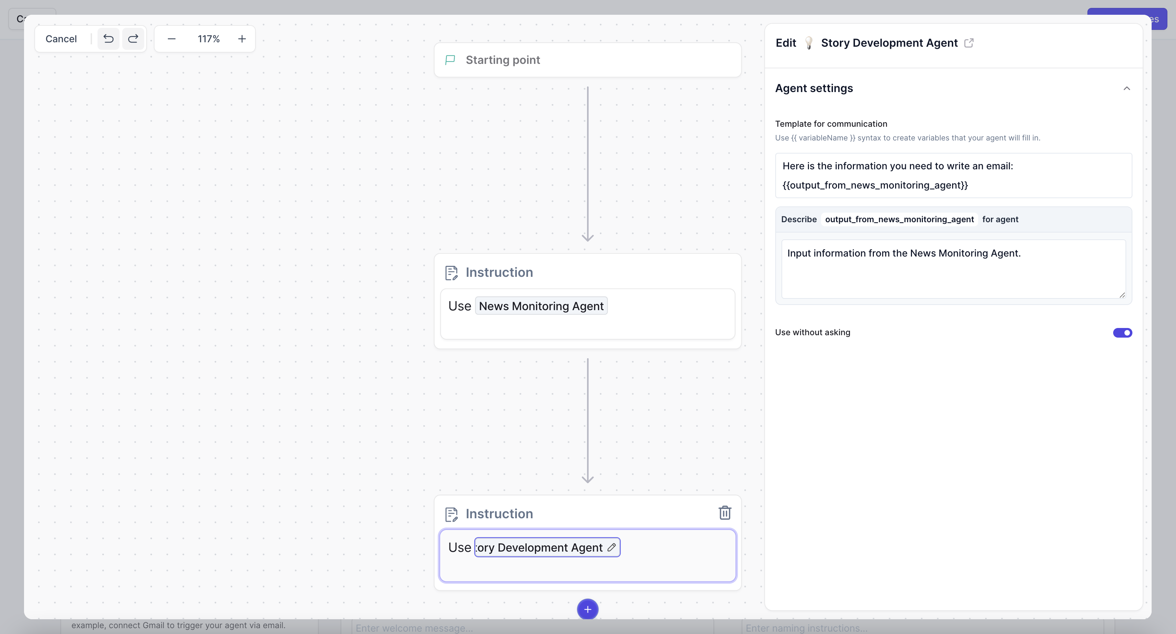Screen dimensions: 1176x634
Task: Click inside the Template for communication text box
Action: click(953, 176)
